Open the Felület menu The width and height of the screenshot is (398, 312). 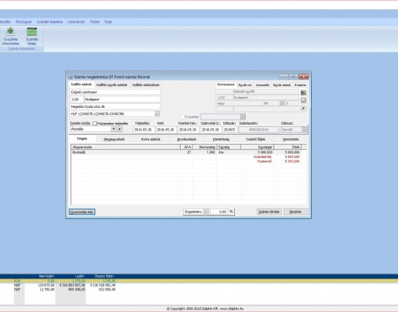(94, 22)
